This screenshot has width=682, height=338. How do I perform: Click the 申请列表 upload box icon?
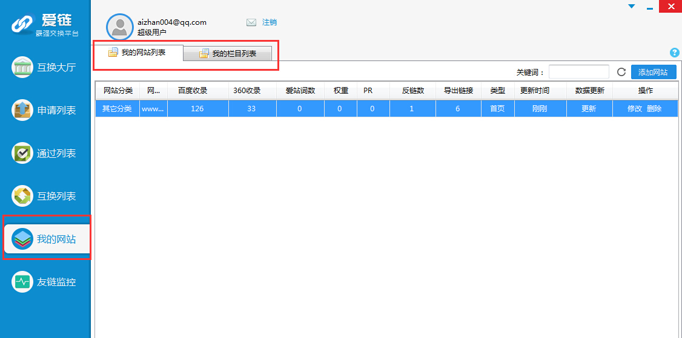coord(22,111)
